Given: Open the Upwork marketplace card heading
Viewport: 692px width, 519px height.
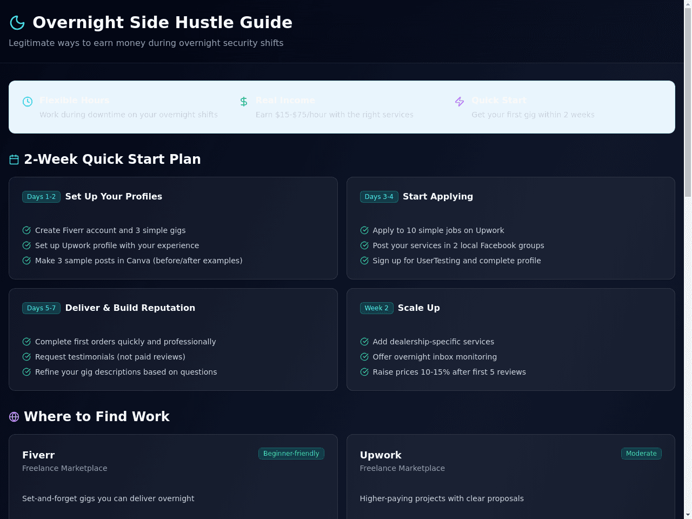Looking at the screenshot, I should (381, 455).
